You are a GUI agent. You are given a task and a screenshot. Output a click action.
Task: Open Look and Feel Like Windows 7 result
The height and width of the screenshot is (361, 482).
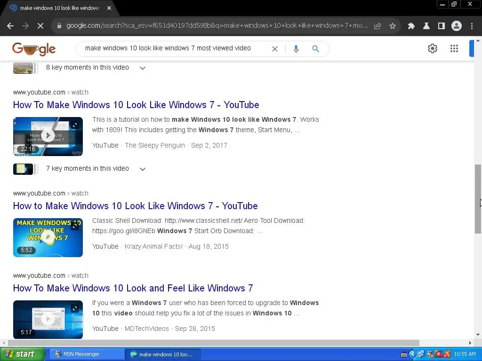(x=133, y=288)
